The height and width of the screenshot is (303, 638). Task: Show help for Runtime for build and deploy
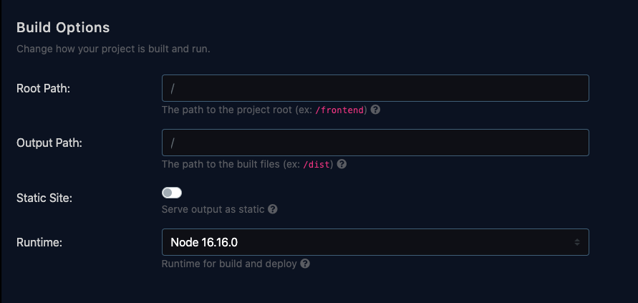point(305,264)
